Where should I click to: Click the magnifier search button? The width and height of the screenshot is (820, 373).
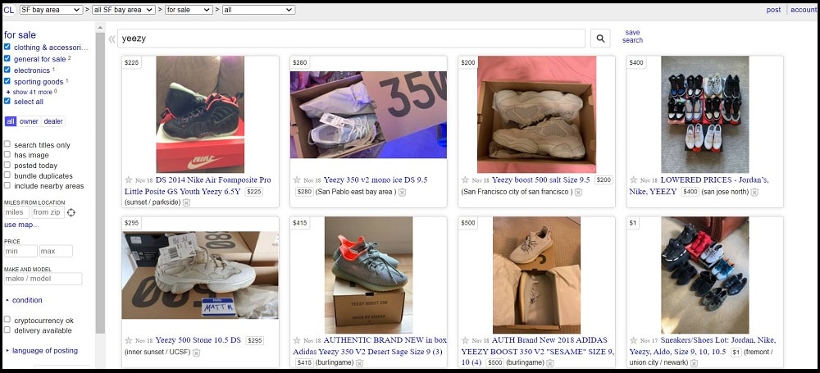[x=600, y=39]
